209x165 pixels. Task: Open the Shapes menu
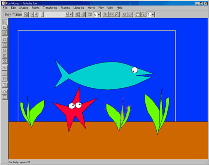[x=23, y=8]
